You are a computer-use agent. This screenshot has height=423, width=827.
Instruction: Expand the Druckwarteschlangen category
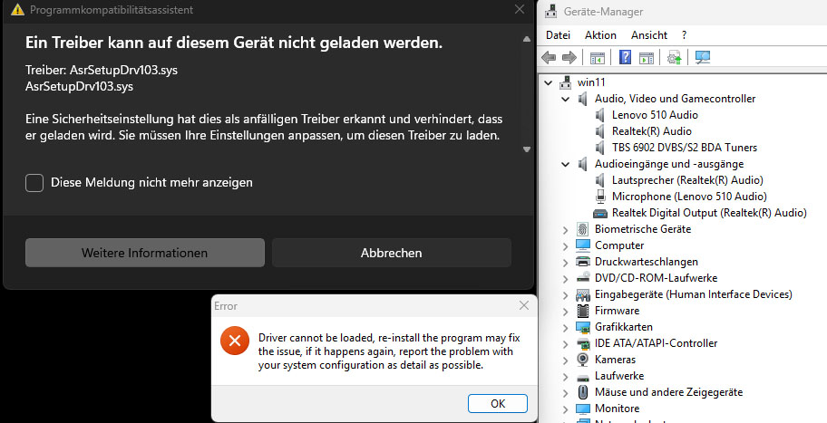[566, 263]
